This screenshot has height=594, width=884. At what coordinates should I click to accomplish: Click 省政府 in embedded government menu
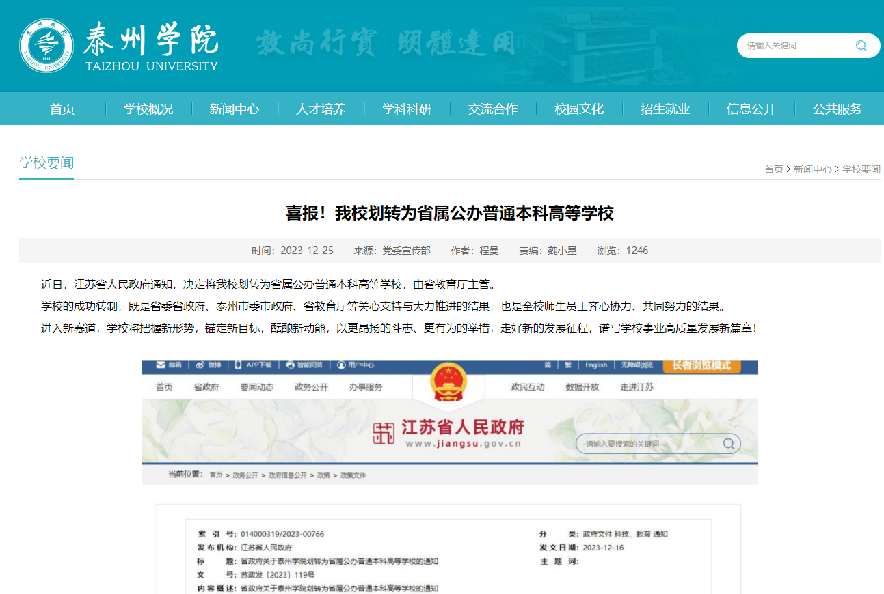[x=206, y=387]
